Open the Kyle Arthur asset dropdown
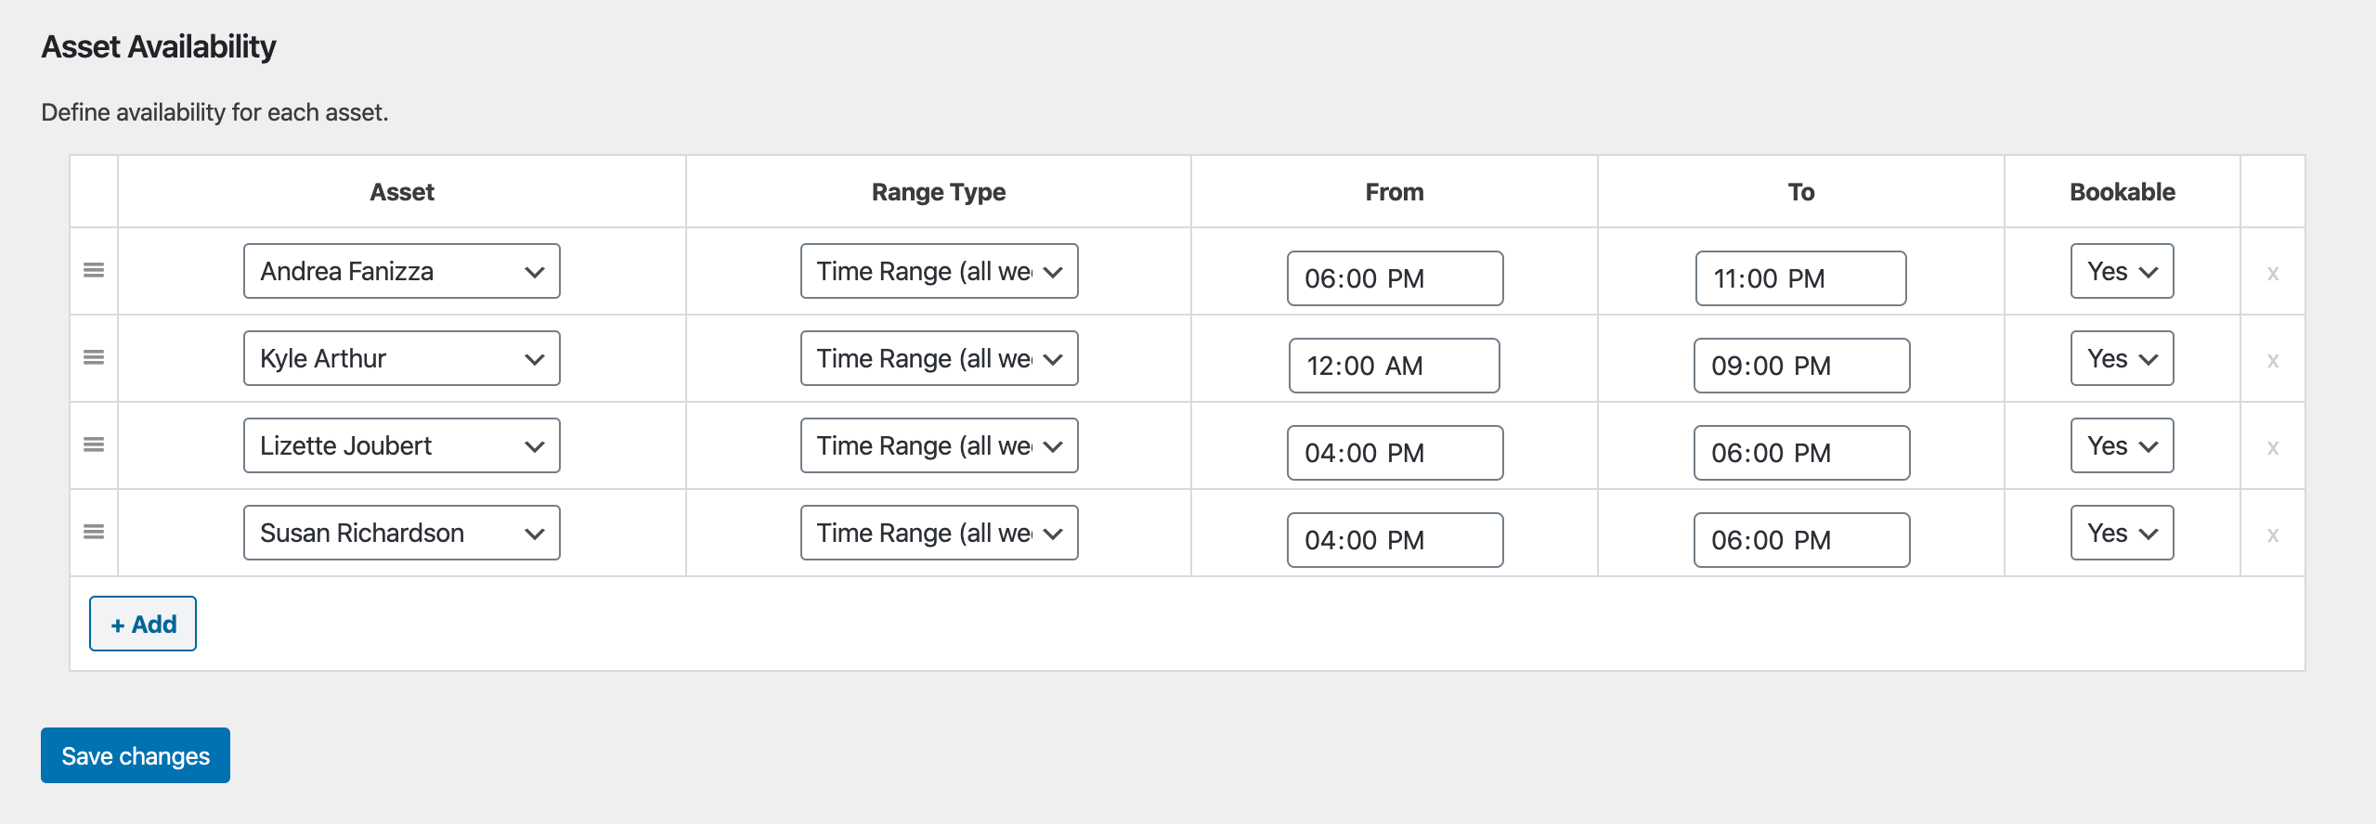Image resolution: width=2376 pixels, height=824 pixels. point(402,358)
